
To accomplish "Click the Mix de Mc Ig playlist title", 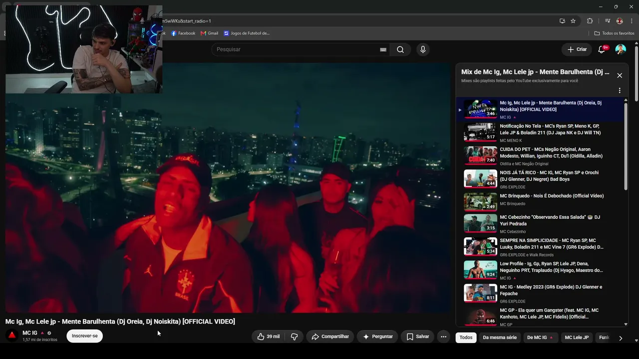I will click(535, 72).
